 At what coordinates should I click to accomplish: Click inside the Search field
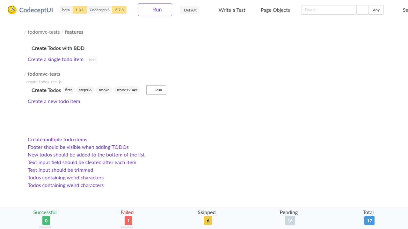click(329, 10)
